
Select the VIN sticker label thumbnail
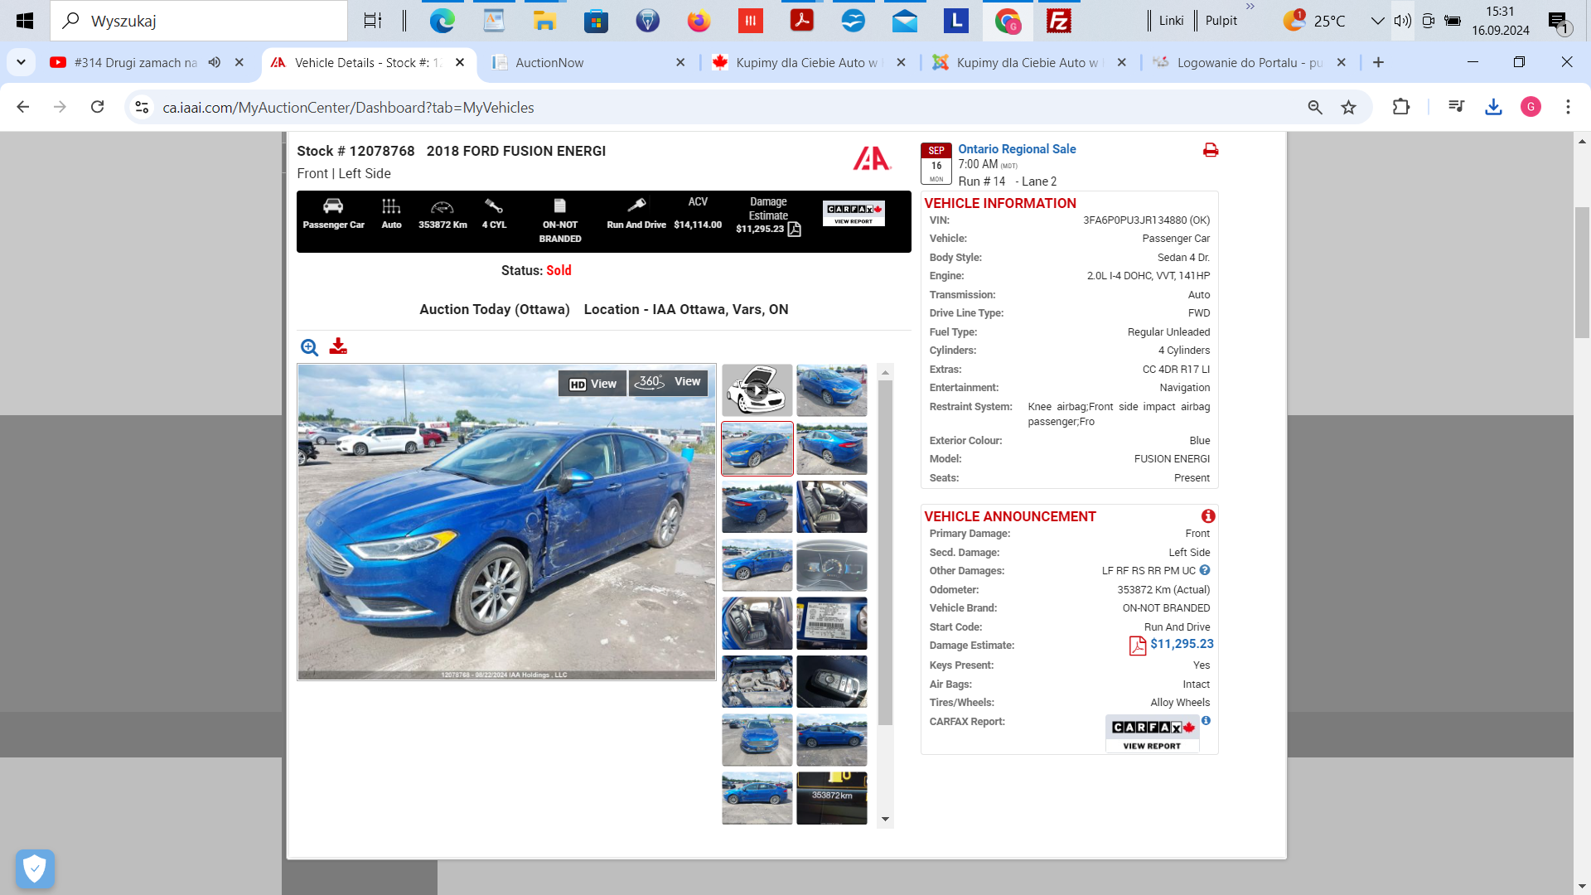832,623
